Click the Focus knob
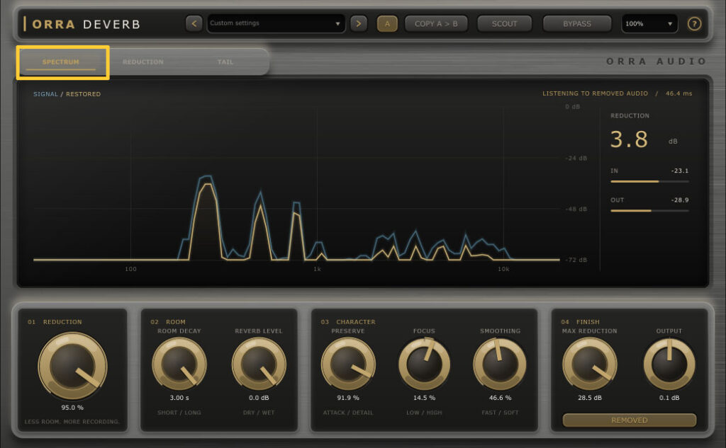 click(x=424, y=364)
